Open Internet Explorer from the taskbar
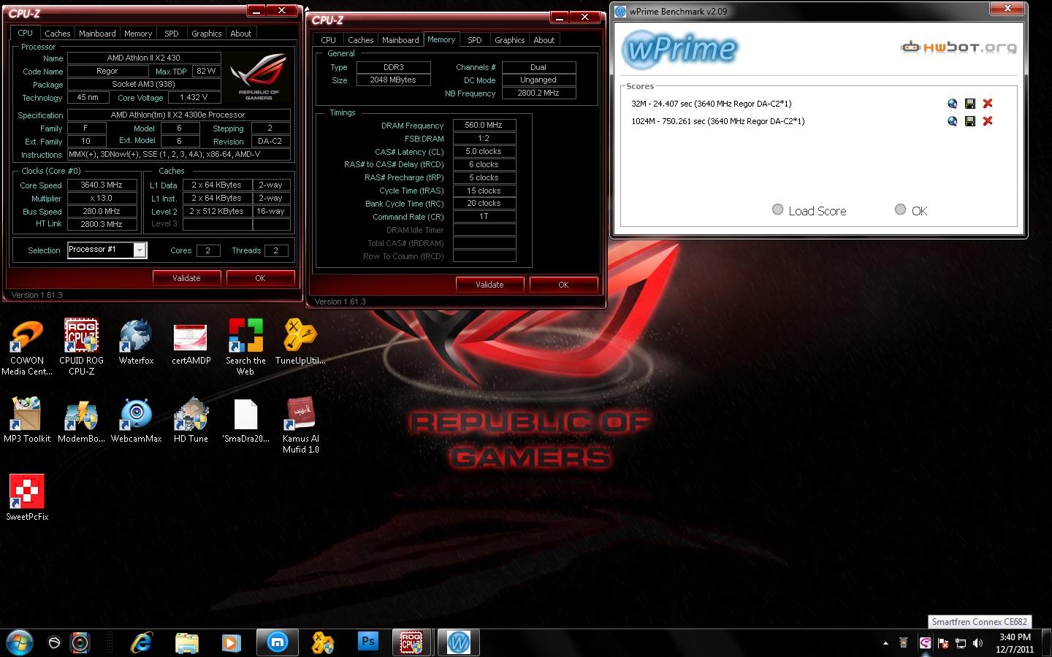The height and width of the screenshot is (657, 1052). (141, 642)
